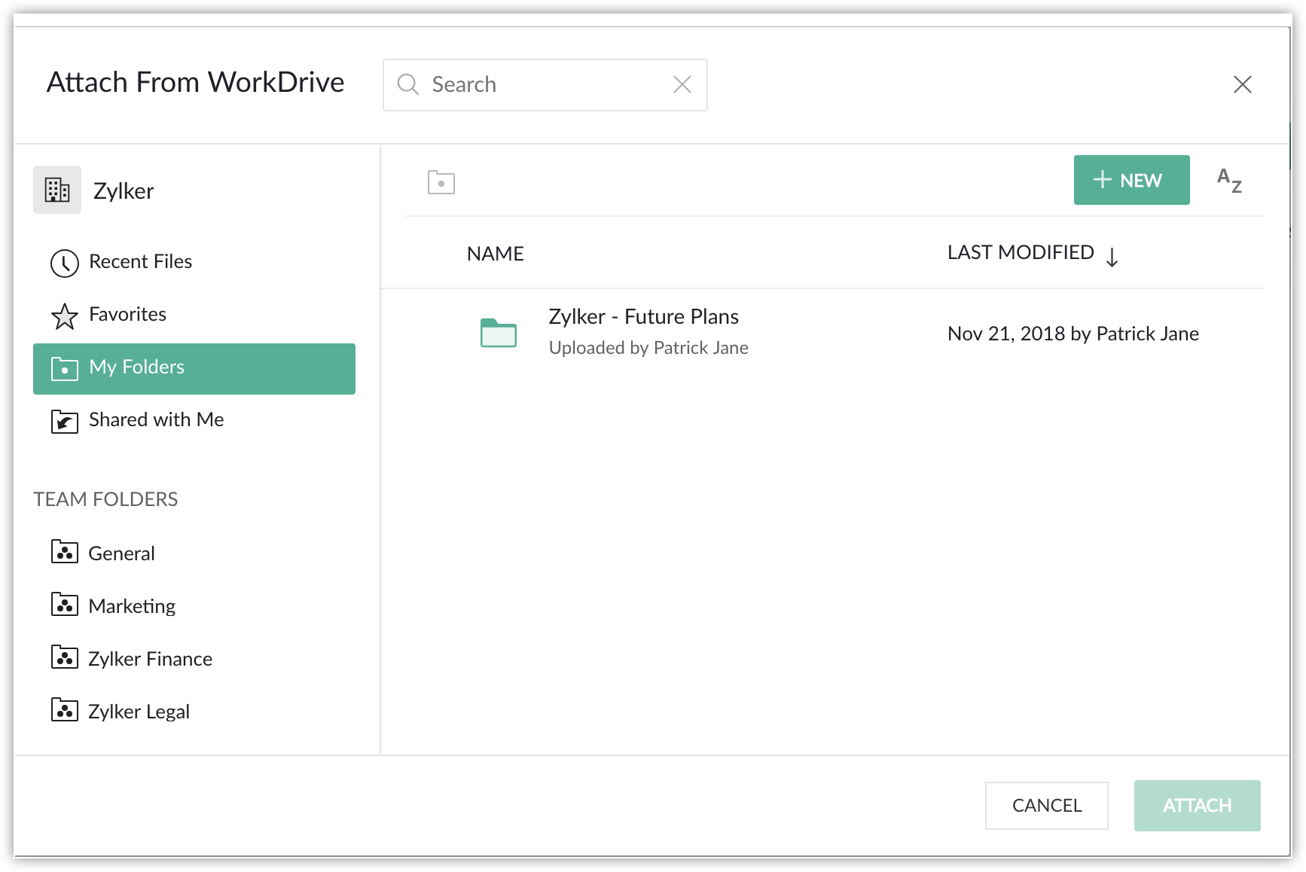The width and height of the screenshot is (1306, 872).
Task: Open the Shared with Me section
Action: (156, 419)
